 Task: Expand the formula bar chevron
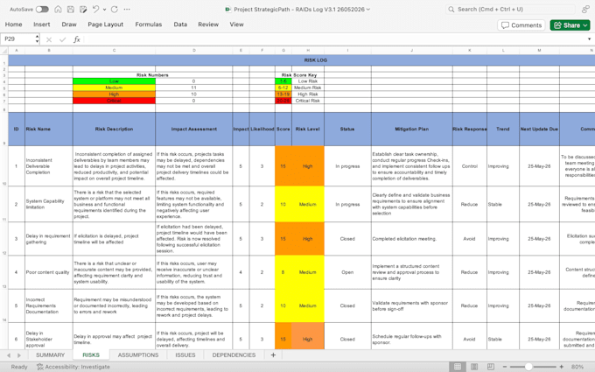[589, 39]
